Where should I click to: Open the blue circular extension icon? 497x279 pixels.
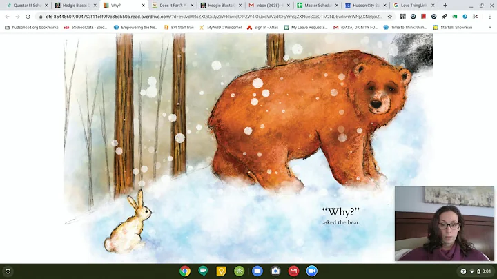[x=465, y=17]
